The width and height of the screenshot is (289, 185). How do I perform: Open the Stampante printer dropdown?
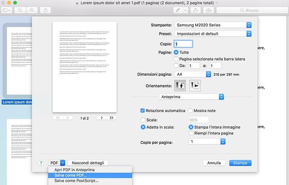coord(213,25)
